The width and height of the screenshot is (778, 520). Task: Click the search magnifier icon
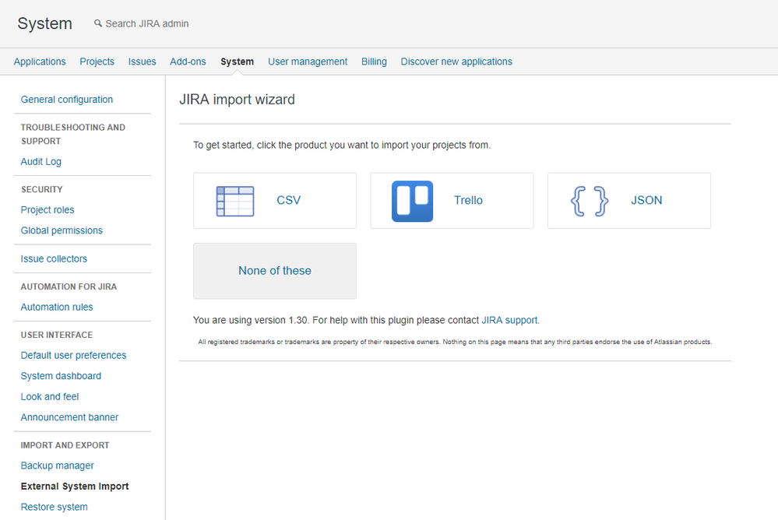pos(98,23)
